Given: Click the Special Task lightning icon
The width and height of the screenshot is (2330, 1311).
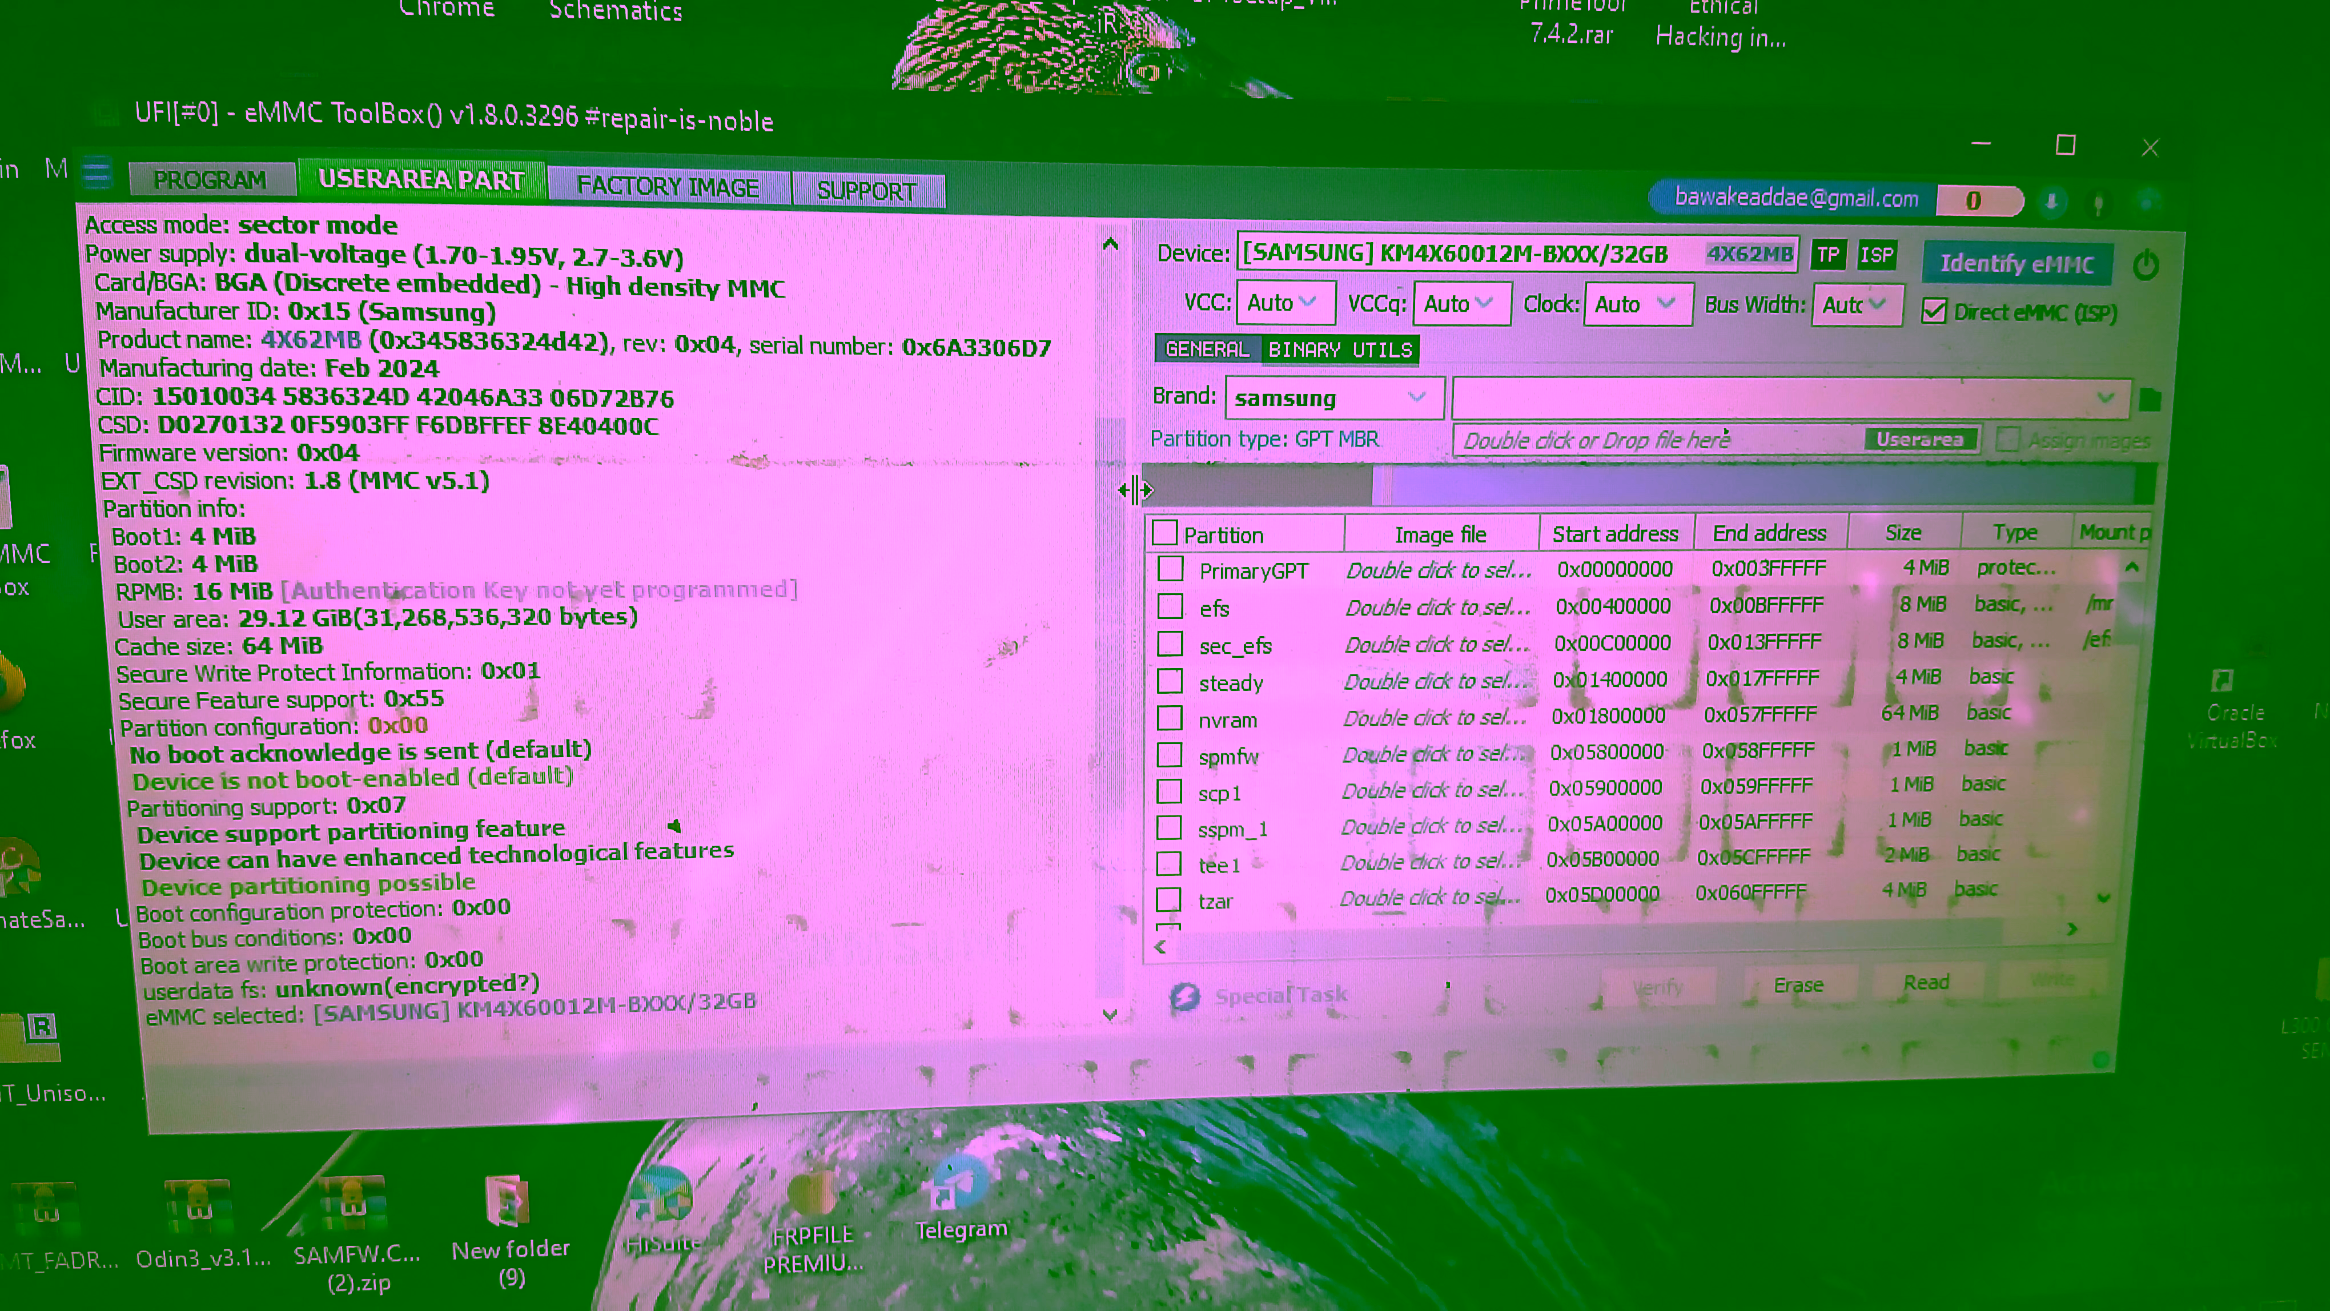Looking at the screenshot, I should pyautogui.click(x=1184, y=996).
